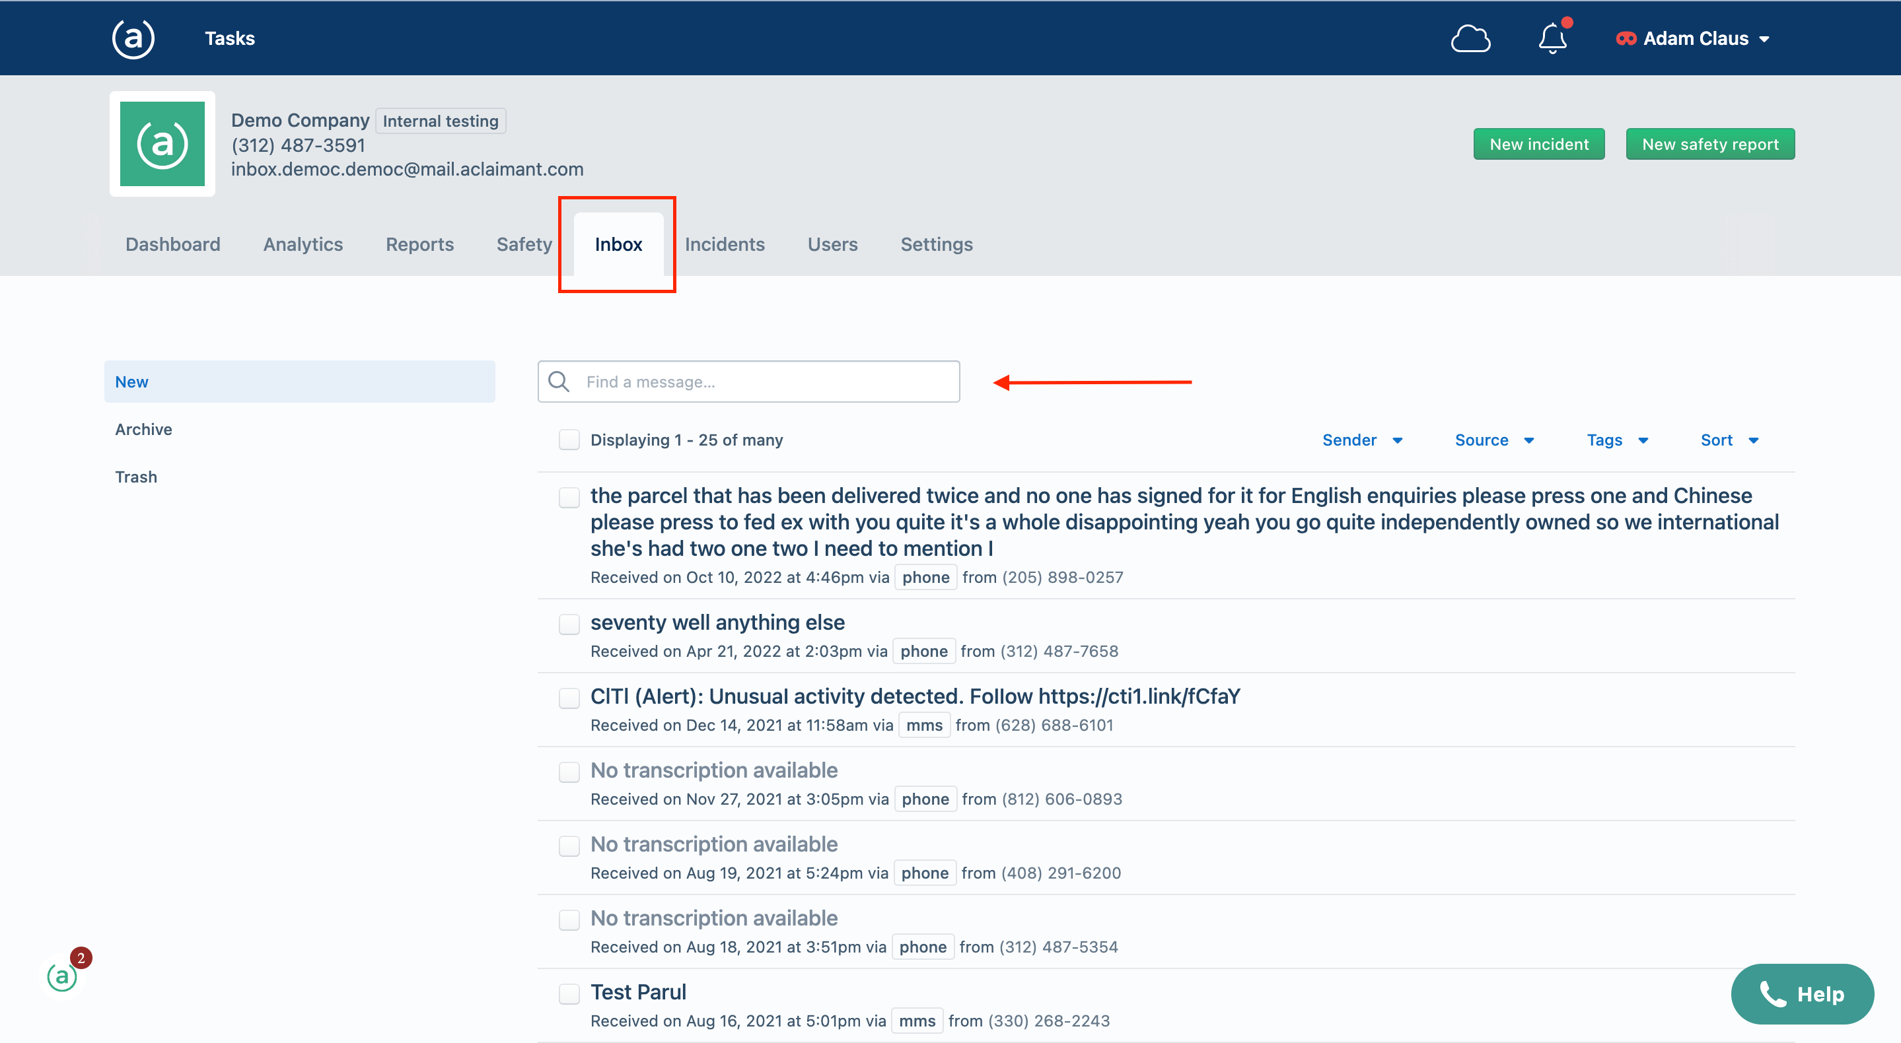Select the Inbox tab
The image size is (1901, 1043).
pos(618,244)
